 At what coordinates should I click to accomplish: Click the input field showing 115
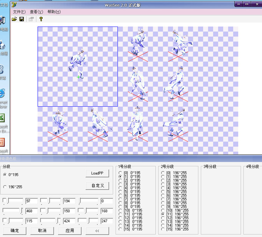[31, 221]
